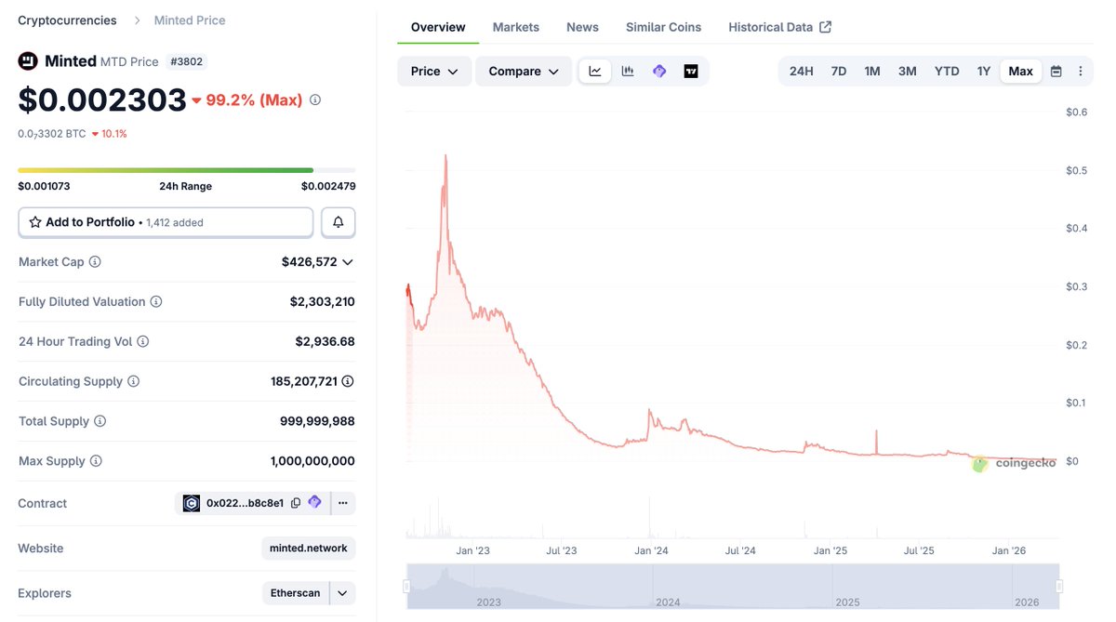Select the 1Y time range
The height and width of the screenshot is (622, 1116).
coord(984,72)
